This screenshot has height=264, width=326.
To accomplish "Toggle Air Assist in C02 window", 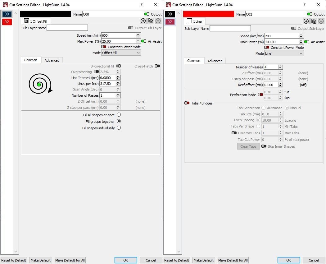I will 307,42.
